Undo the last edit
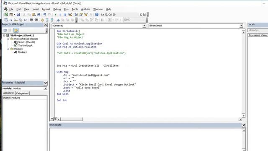This screenshot has width=268, height=151. point(45,15)
